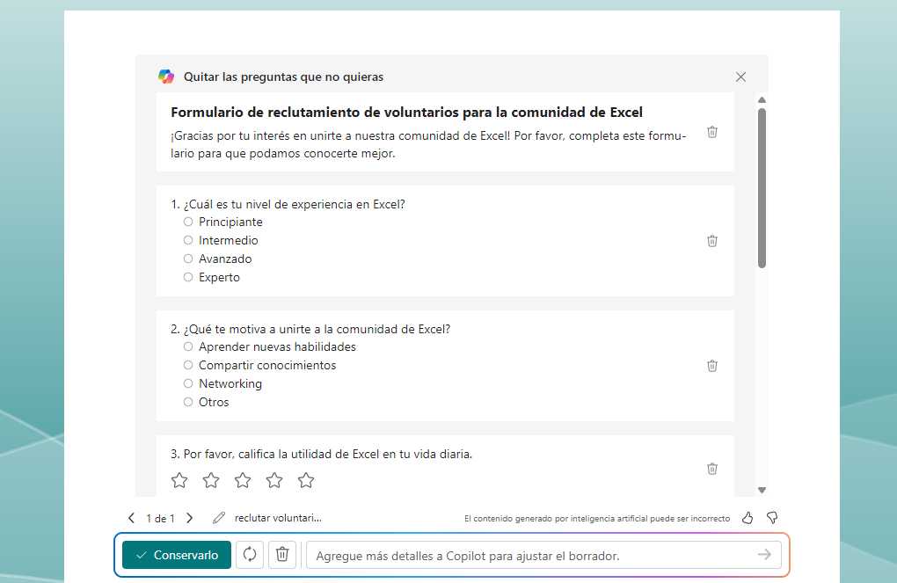897x583 pixels.
Task: Rate three stars for Excel utility
Action: [x=243, y=480]
